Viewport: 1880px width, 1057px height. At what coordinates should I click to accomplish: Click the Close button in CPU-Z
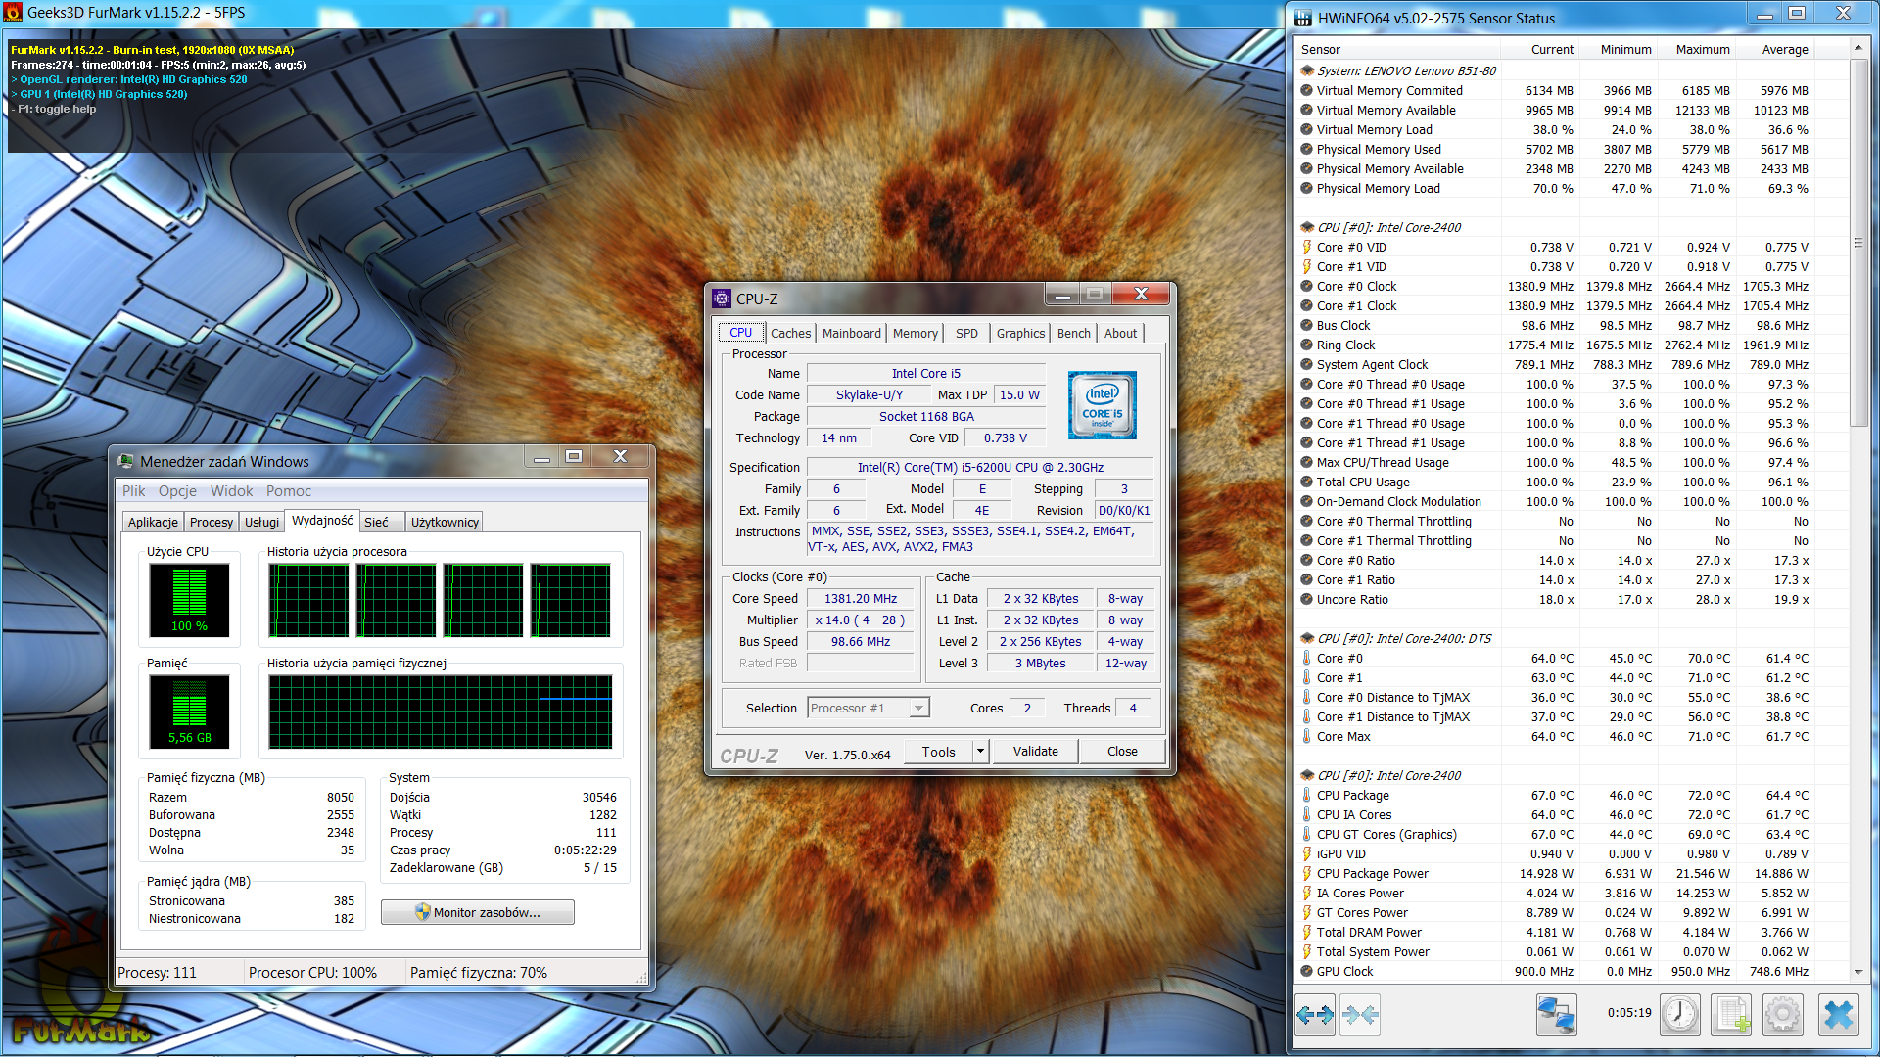click(1122, 752)
